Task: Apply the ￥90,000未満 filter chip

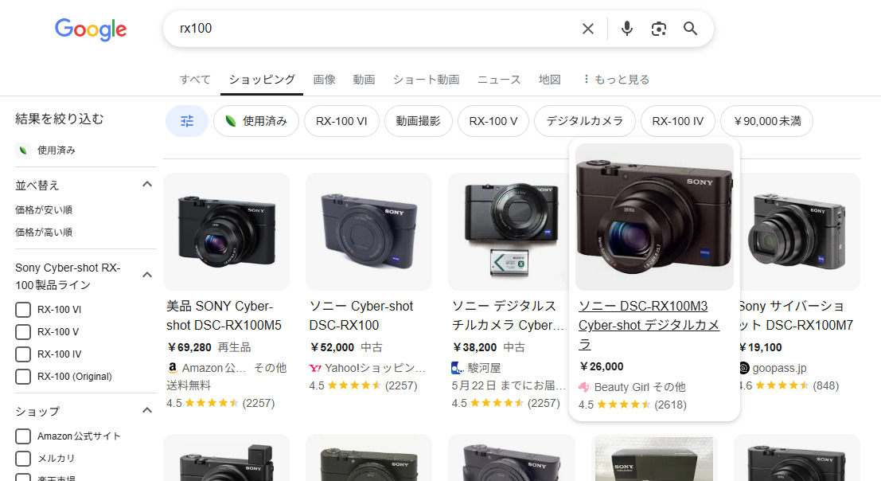Action: (767, 121)
